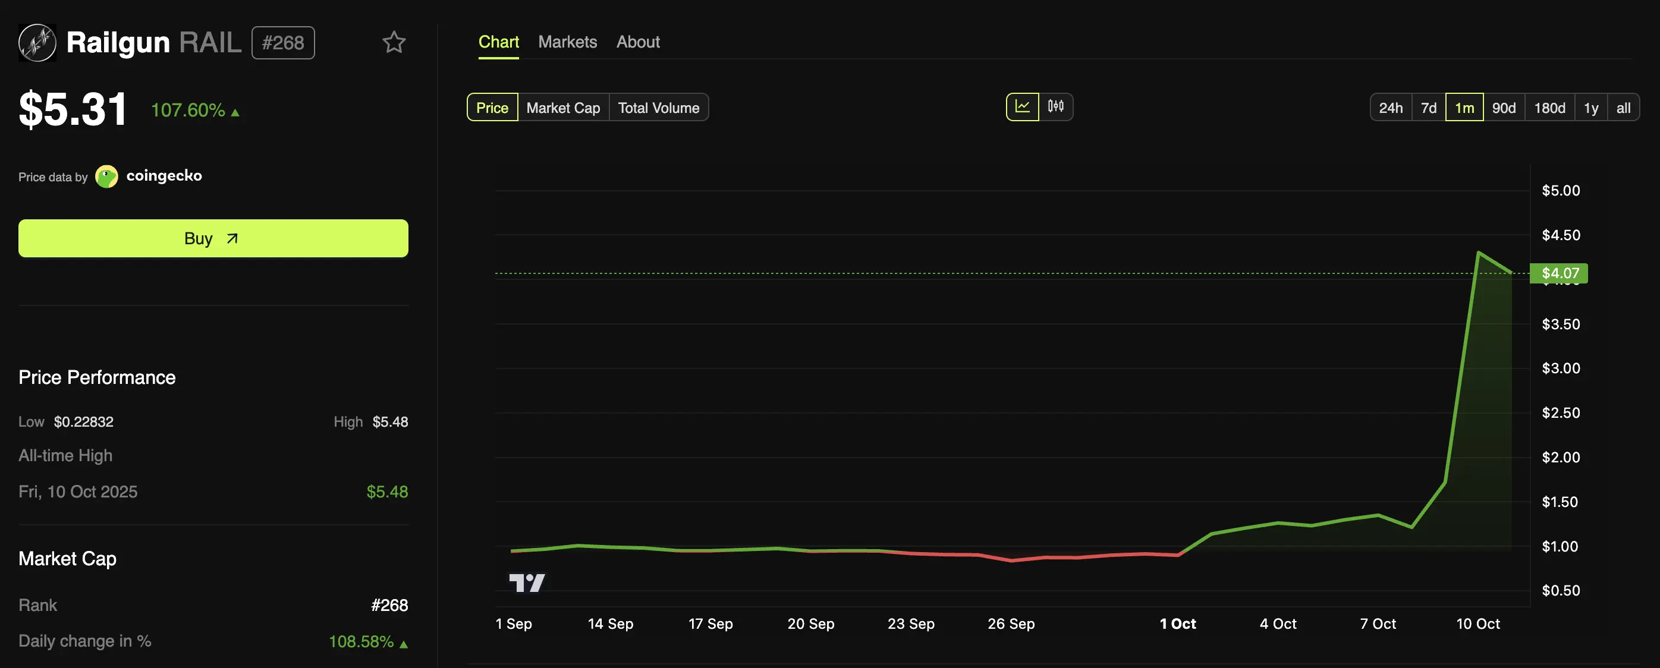1660x668 pixels.
Task: Set chart range to 24h
Action: point(1390,108)
